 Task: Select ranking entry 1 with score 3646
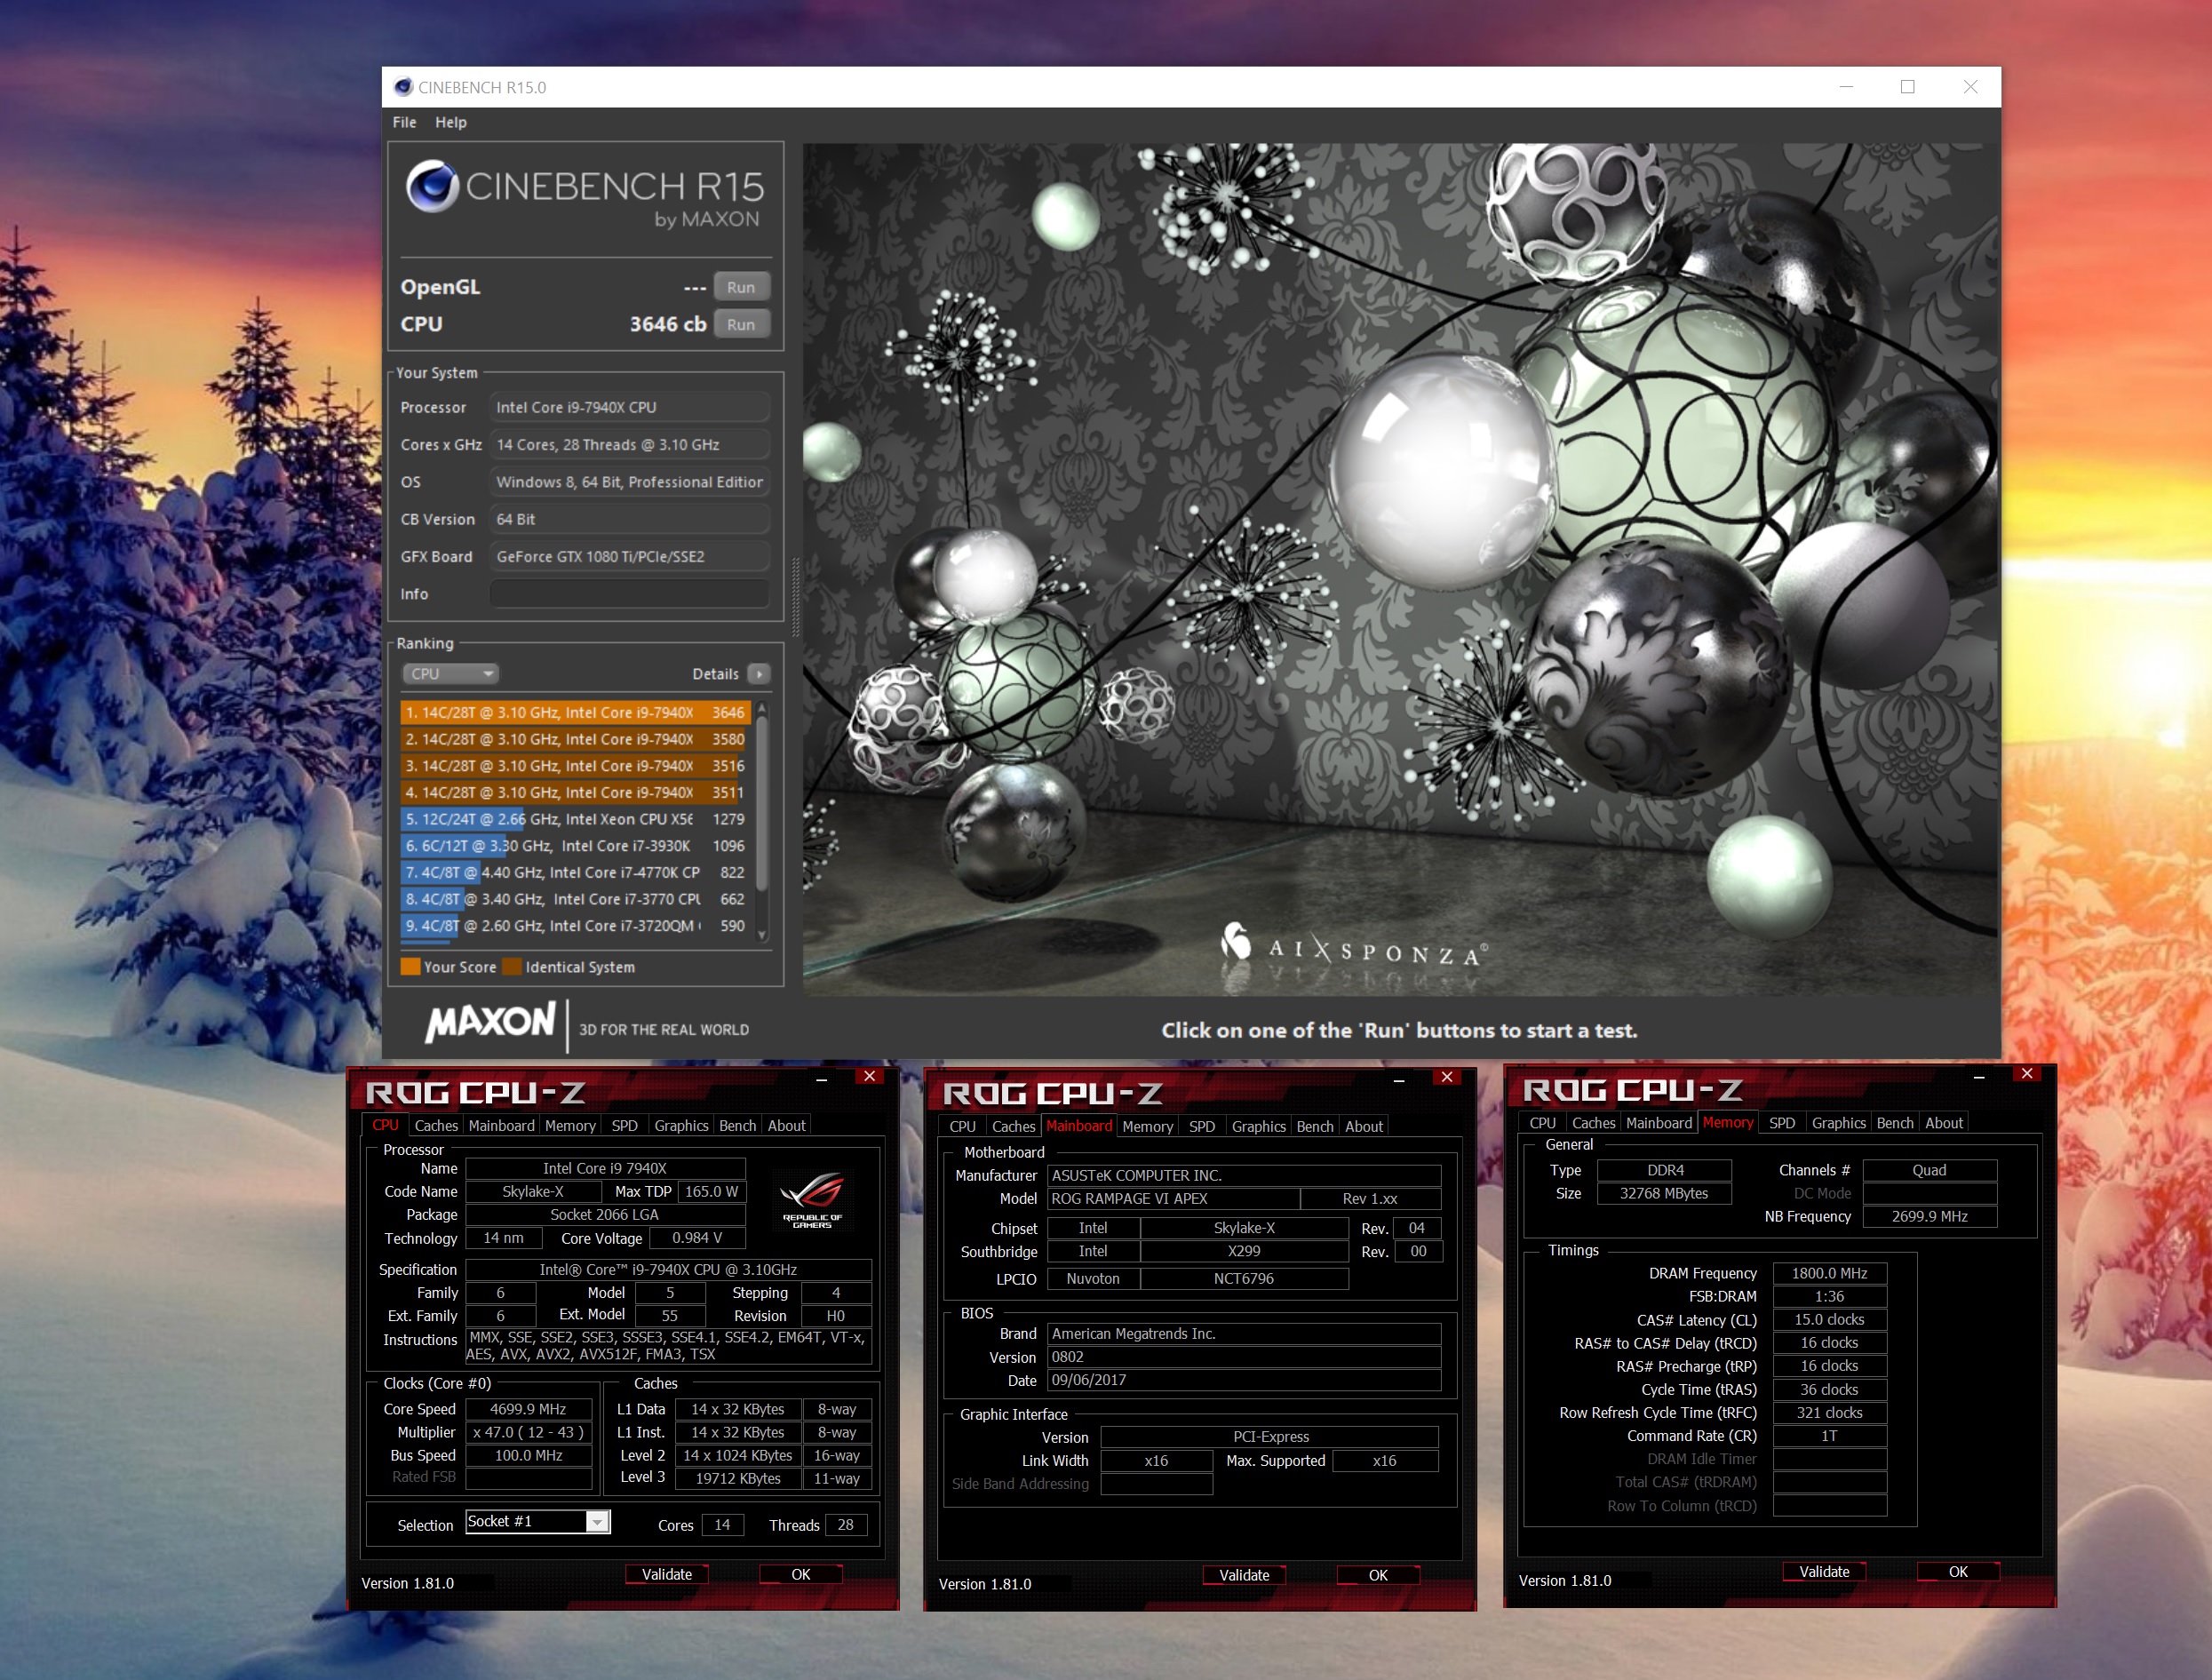575,712
